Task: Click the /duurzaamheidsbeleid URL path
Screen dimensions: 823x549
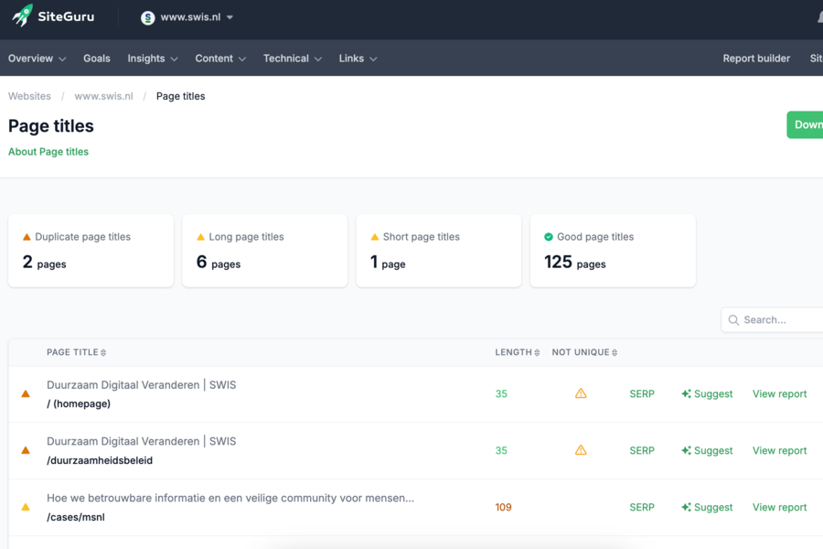Action: (100, 460)
